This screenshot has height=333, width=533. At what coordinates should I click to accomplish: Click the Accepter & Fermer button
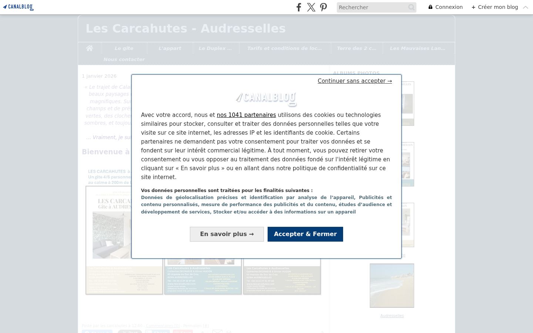305,234
